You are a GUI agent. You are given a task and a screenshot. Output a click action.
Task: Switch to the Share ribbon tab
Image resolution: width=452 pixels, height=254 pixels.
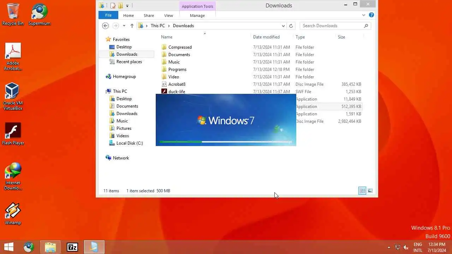(149, 15)
